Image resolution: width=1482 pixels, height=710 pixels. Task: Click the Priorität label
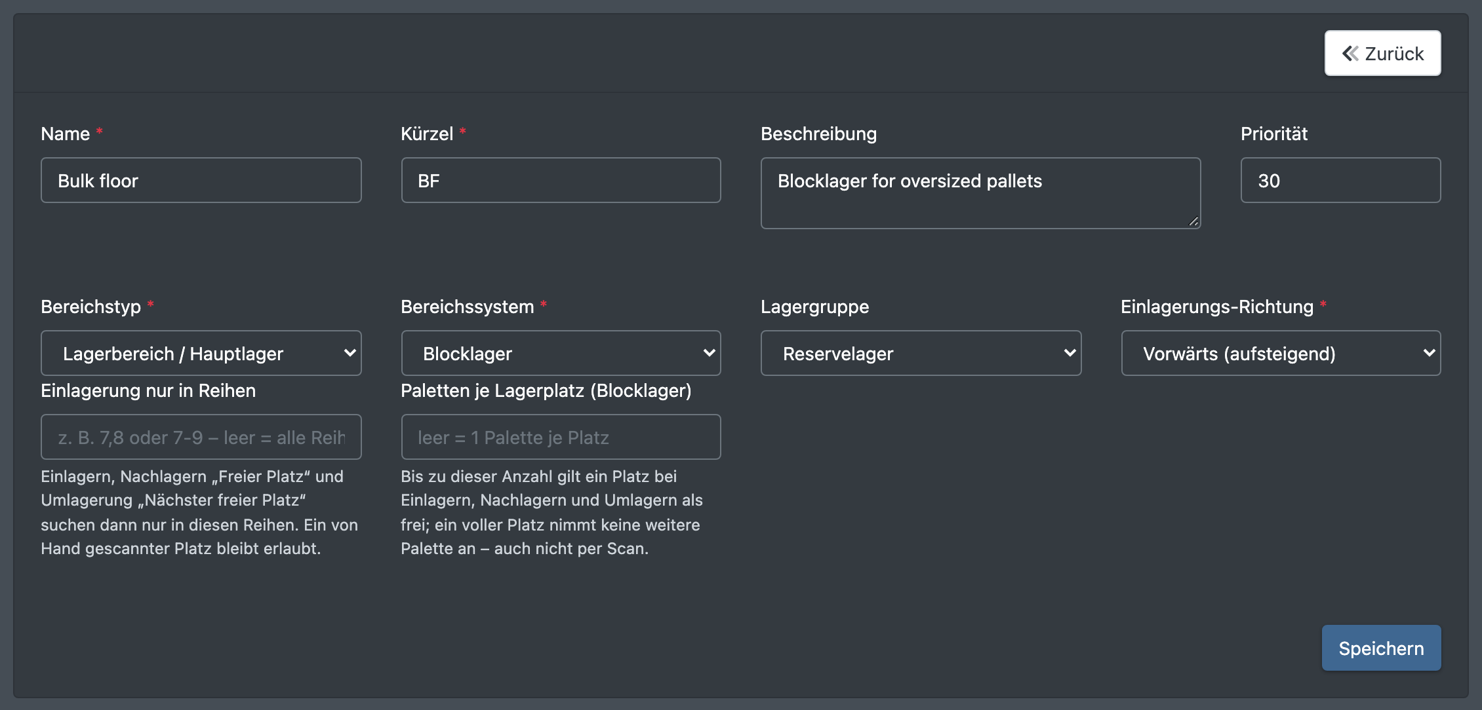tap(1273, 134)
